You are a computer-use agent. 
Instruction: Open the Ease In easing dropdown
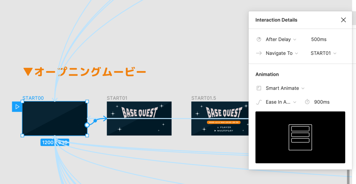point(281,102)
